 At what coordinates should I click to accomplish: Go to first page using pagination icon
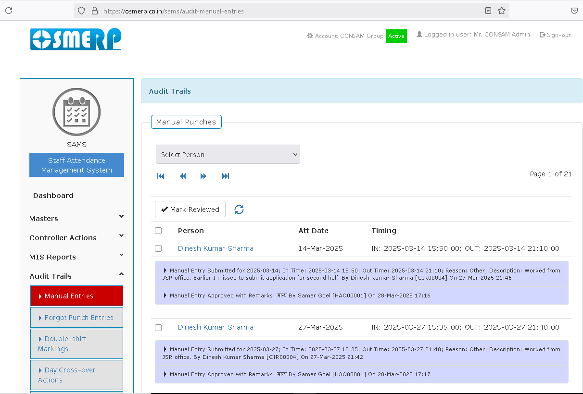161,176
